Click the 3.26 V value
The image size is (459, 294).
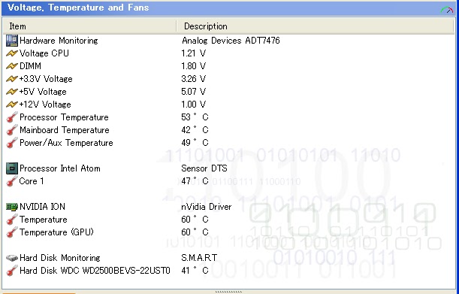coord(194,79)
